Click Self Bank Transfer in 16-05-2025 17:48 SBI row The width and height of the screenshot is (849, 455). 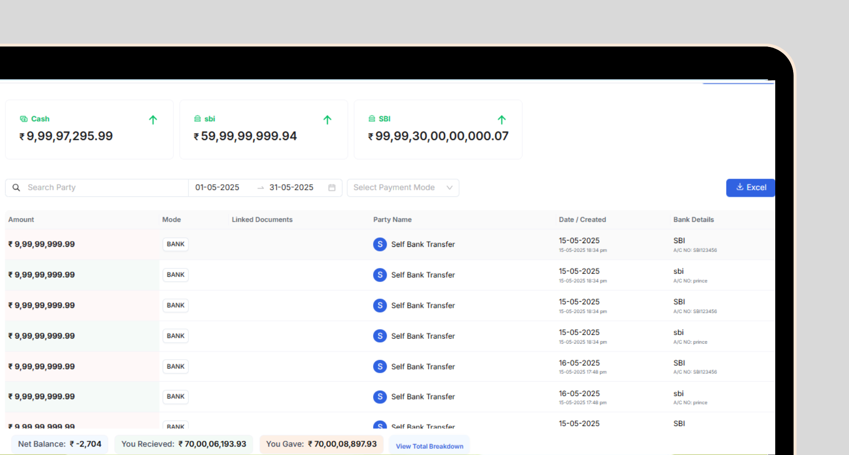click(x=423, y=367)
